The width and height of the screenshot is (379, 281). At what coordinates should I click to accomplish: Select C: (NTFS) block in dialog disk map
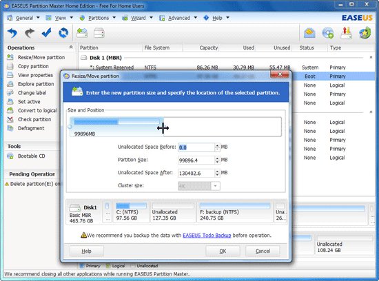[131, 212]
